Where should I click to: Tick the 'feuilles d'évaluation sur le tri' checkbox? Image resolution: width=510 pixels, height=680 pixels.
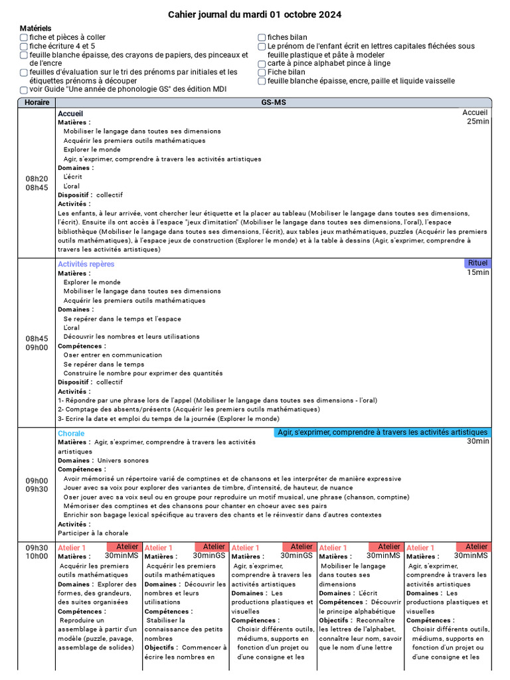pyautogui.click(x=24, y=72)
